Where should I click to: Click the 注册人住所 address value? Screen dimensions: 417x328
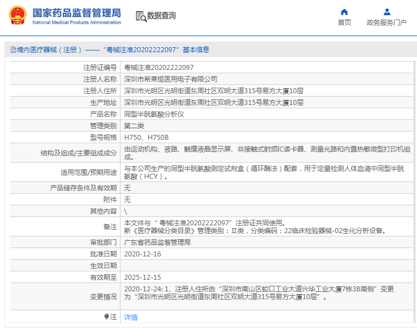click(214, 91)
